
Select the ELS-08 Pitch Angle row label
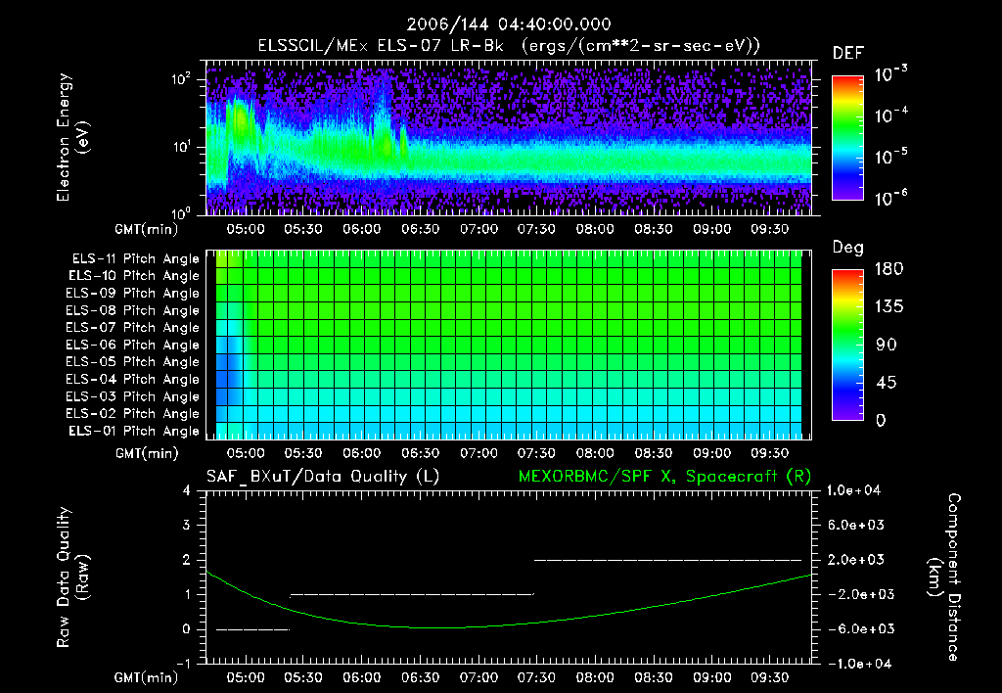133,310
